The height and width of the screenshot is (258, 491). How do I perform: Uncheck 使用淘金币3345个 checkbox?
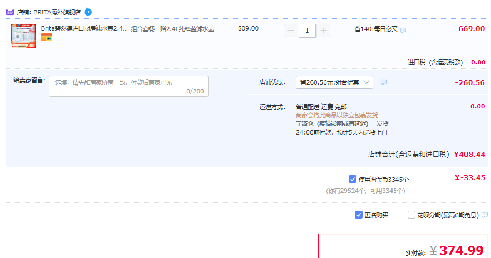point(353,179)
